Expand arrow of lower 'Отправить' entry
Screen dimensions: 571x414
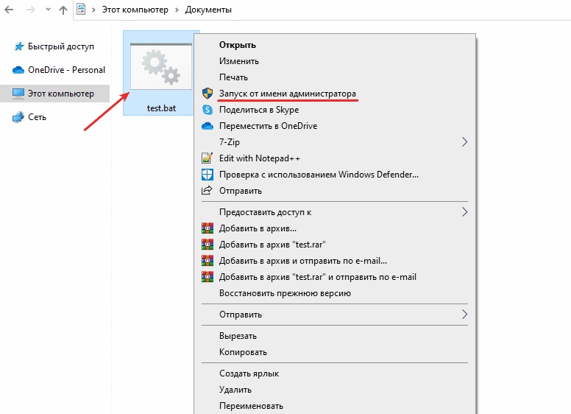click(x=464, y=314)
